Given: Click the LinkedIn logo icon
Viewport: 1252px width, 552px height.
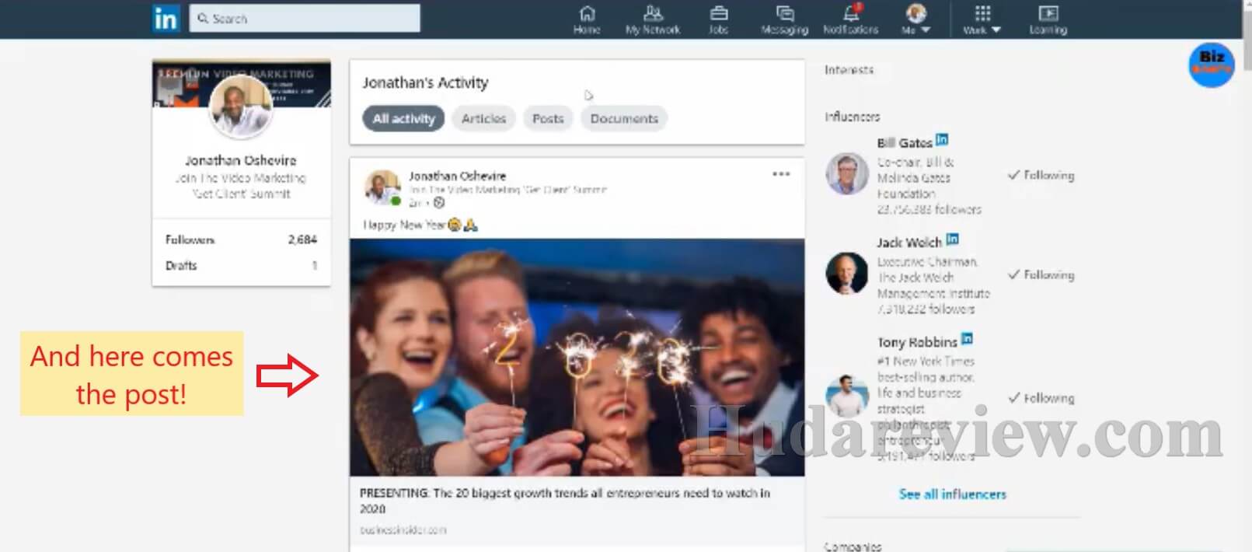Looking at the screenshot, I should [166, 19].
